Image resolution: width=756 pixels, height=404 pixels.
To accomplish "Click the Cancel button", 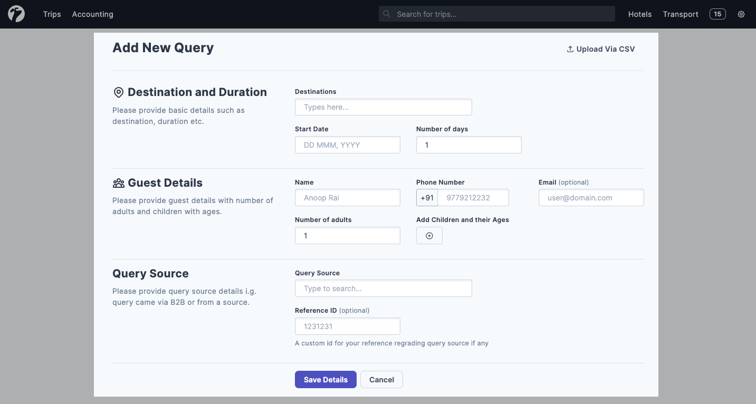I will pos(381,380).
